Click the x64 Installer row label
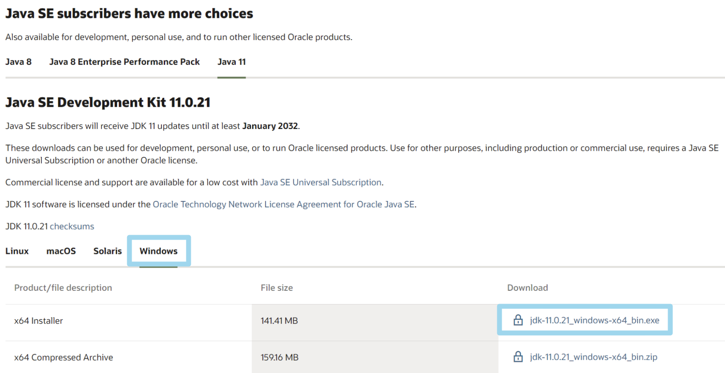Image resolution: width=725 pixels, height=373 pixels. pos(39,321)
